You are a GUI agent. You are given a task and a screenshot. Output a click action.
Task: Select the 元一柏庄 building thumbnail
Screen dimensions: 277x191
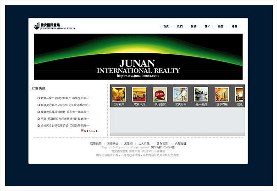201,94
